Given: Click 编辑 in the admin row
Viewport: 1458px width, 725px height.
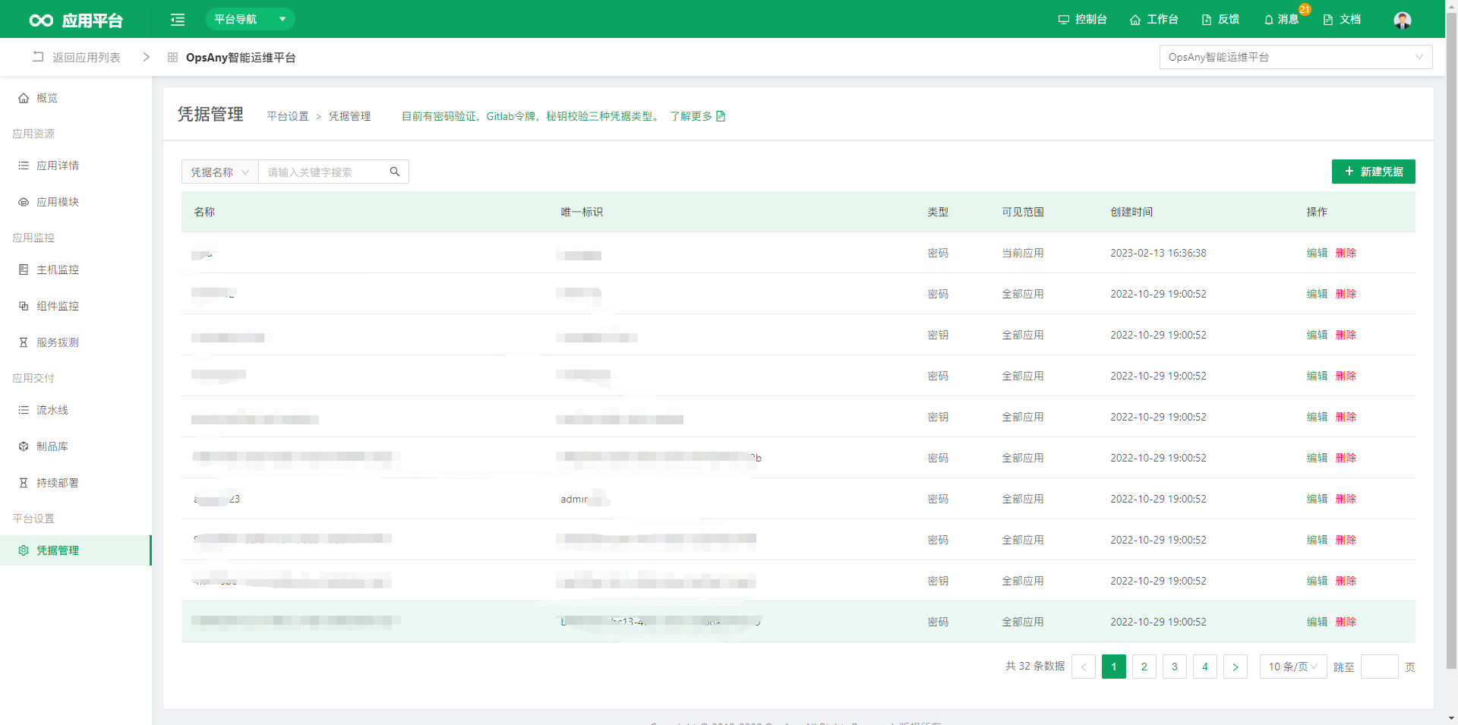Looking at the screenshot, I should click(x=1317, y=499).
